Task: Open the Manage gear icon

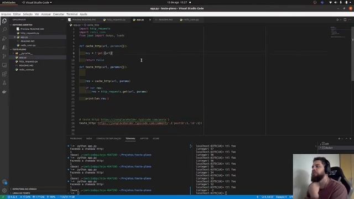Action: [x=4, y=190]
